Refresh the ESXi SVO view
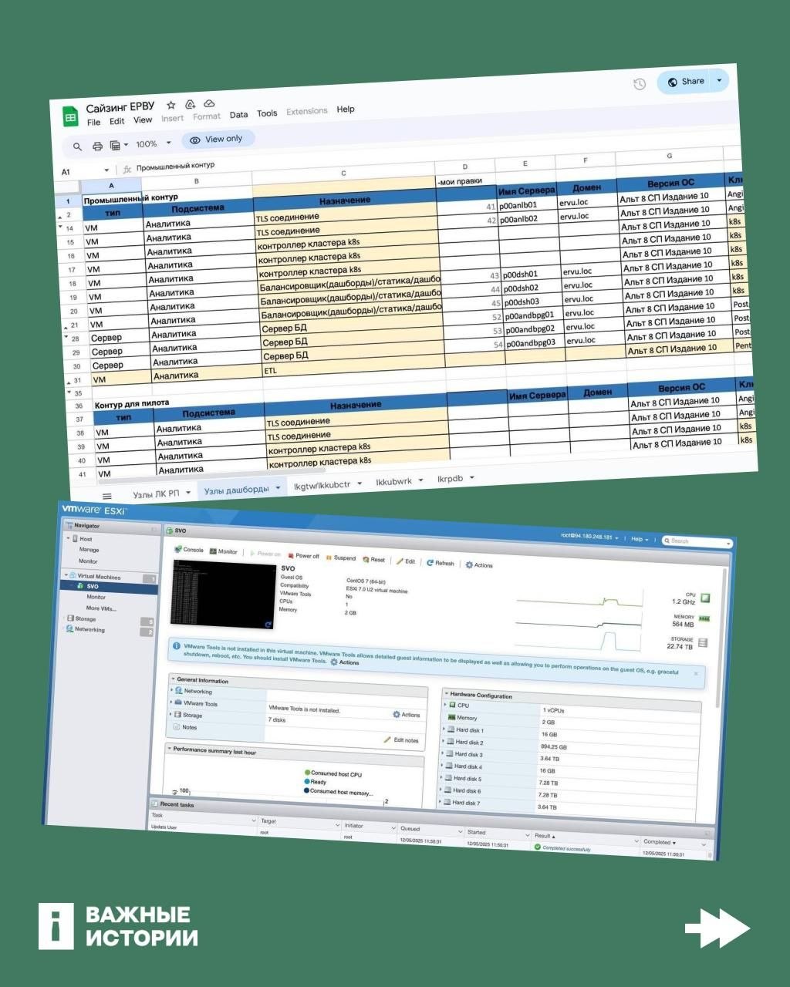 [x=441, y=563]
